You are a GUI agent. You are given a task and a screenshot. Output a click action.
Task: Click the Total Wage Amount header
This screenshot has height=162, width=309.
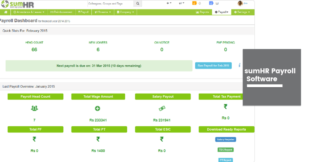[x=98, y=96]
